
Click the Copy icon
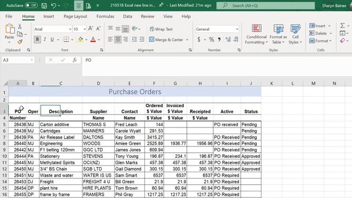coord(20,34)
